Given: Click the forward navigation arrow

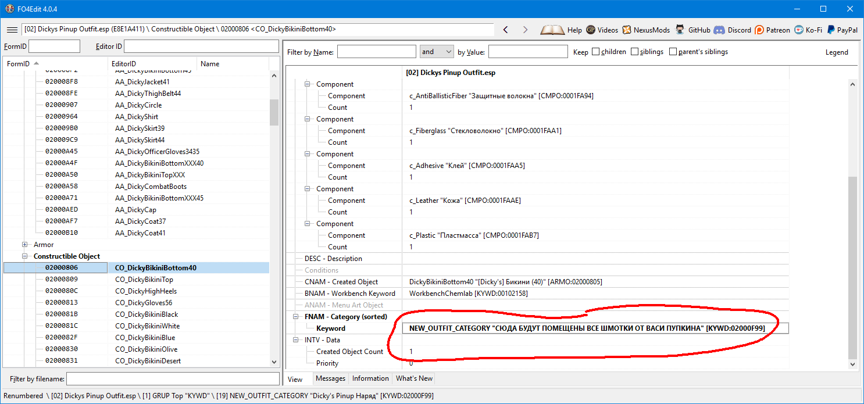Looking at the screenshot, I should [x=525, y=30].
